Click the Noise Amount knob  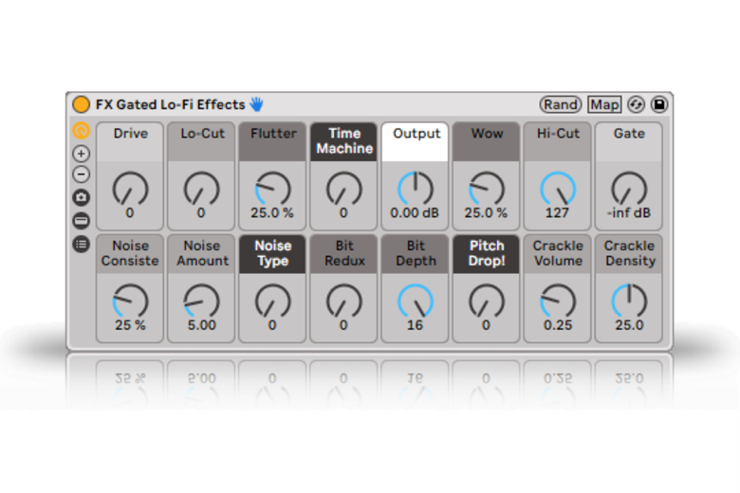[x=201, y=301]
